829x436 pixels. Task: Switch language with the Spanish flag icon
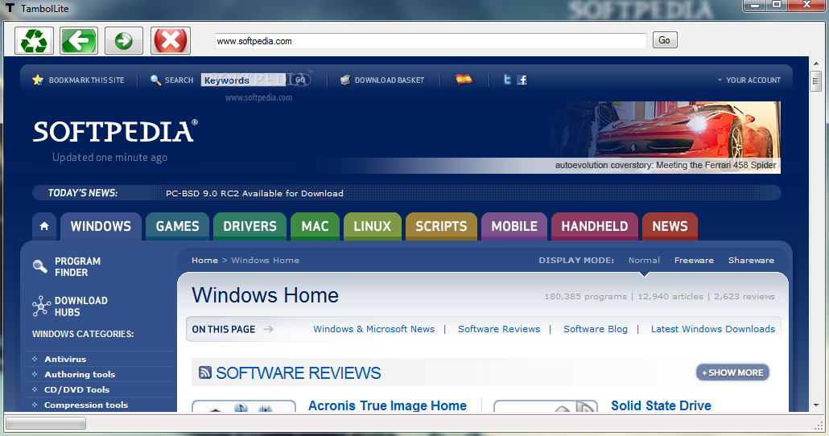pos(464,80)
